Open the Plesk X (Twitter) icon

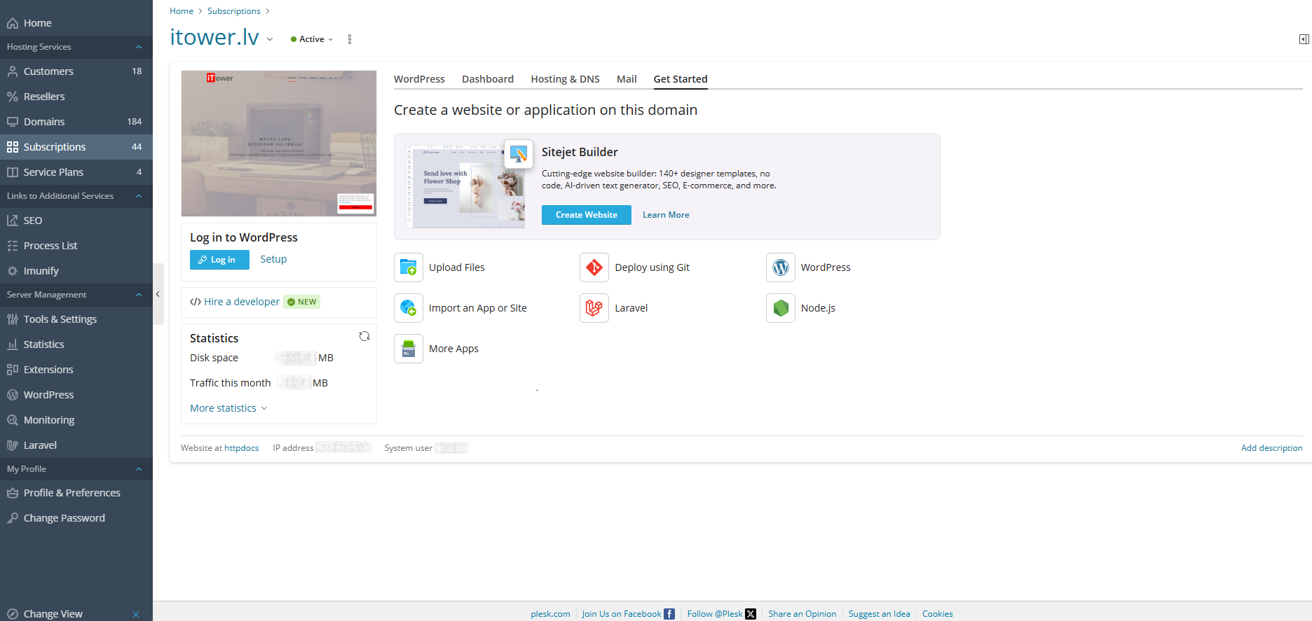[751, 614]
